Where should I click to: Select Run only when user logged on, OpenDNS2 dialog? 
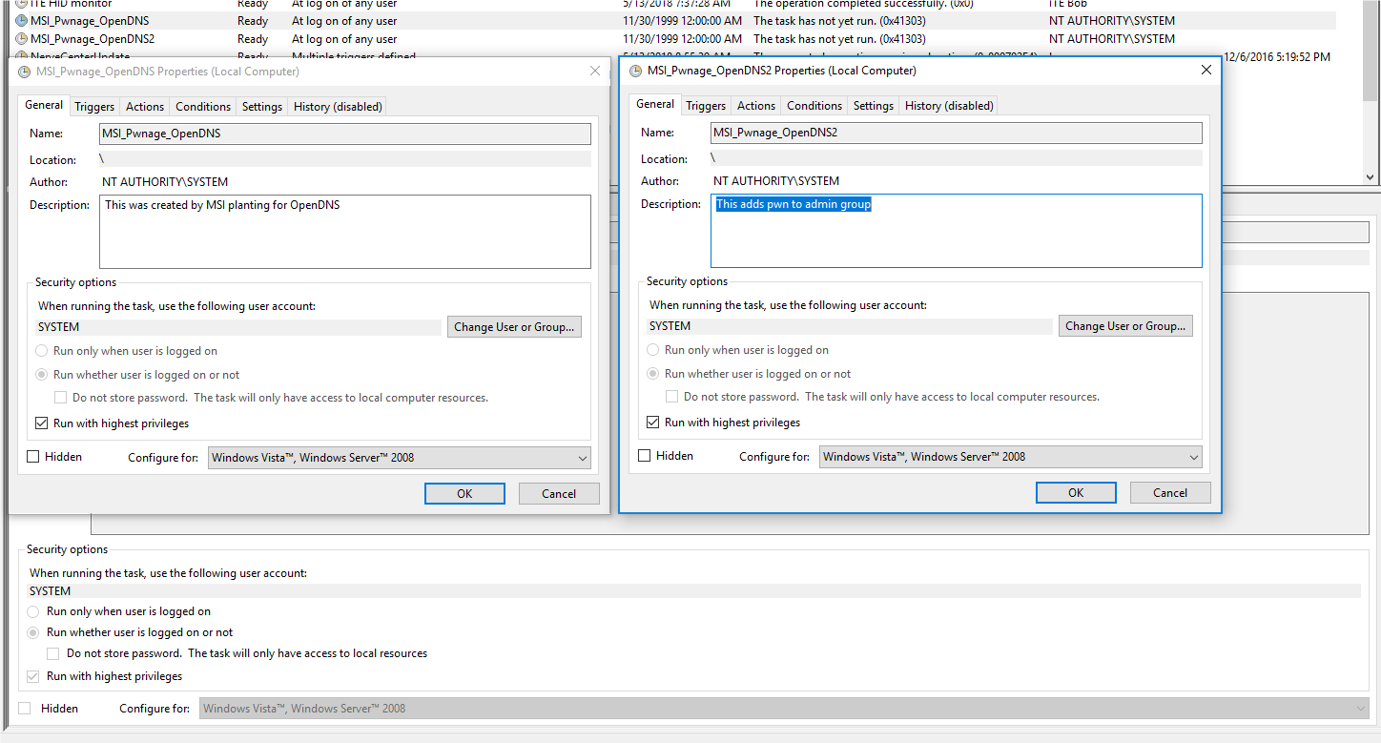pyautogui.click(x=652, y=350)
